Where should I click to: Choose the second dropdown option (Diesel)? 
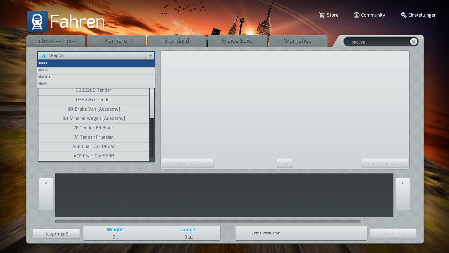pyautogui.click(x=96, y=70)
